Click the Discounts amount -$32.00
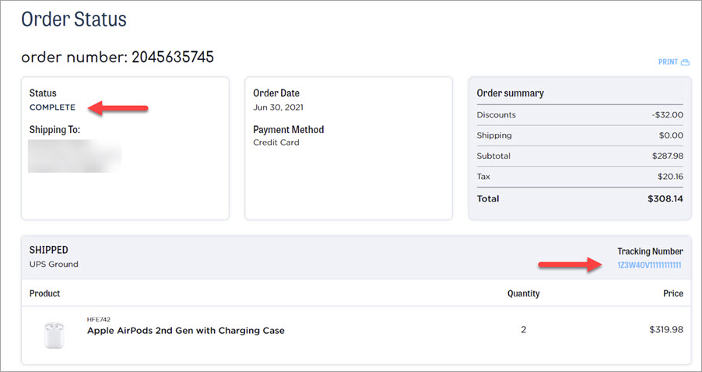Screen dimensions: 702x372 668,115
